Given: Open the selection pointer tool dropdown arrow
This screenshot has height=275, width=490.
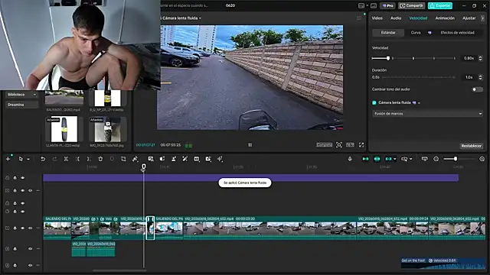Looking at the screenshot, I should click(x=28, y=160).
